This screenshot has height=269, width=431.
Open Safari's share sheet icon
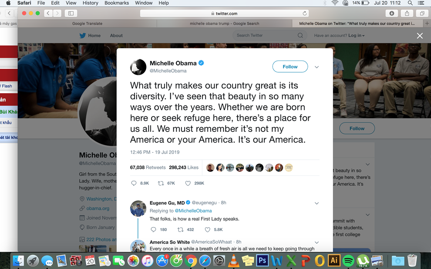pos(407,13)
